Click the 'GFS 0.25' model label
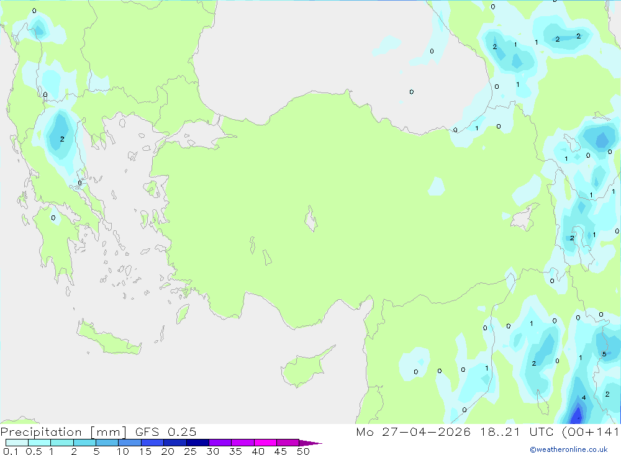The image size is (621, 455). (166, 432)
